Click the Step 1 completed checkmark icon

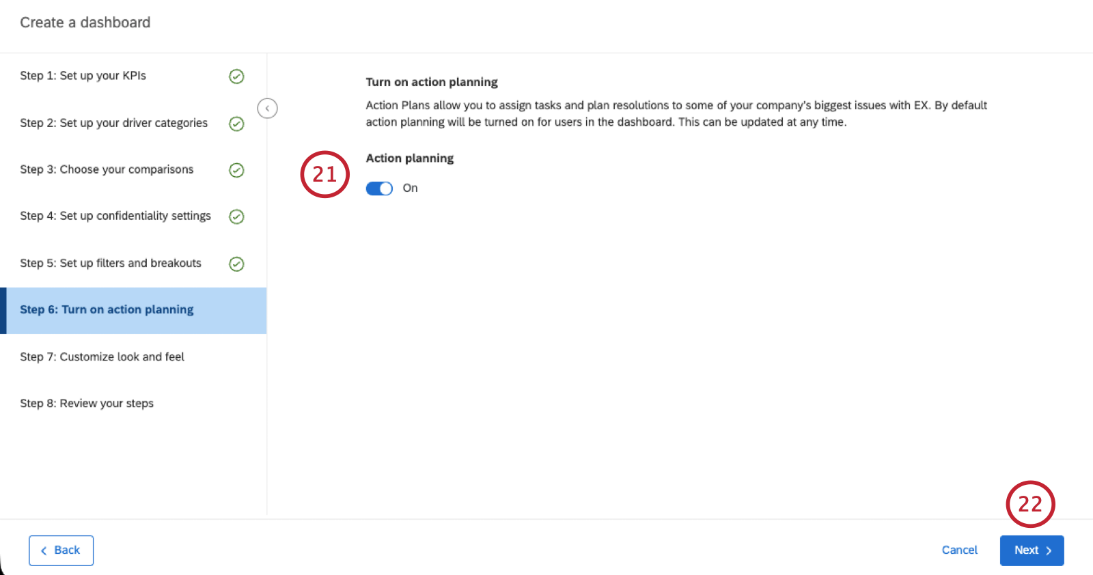[236, 76]
